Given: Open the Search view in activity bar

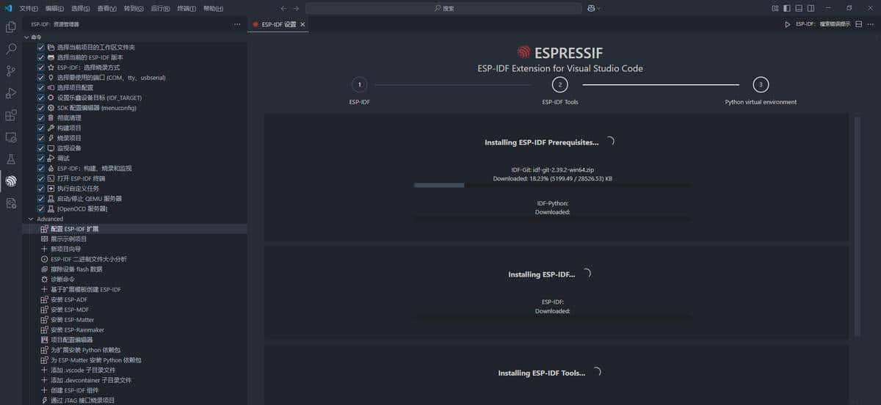Looking at the screenshot, I should pos(11,49).
